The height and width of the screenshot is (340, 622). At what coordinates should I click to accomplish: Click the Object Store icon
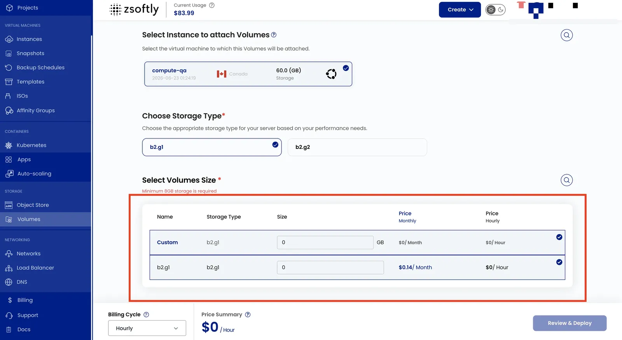point(9,205)
